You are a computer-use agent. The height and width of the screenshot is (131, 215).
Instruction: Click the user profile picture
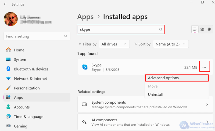point(11,19)
